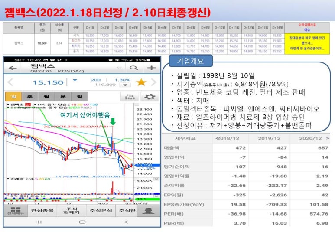Go to next stock with right chevron
This screenshot has height=232, width=335.
(154, 82)
